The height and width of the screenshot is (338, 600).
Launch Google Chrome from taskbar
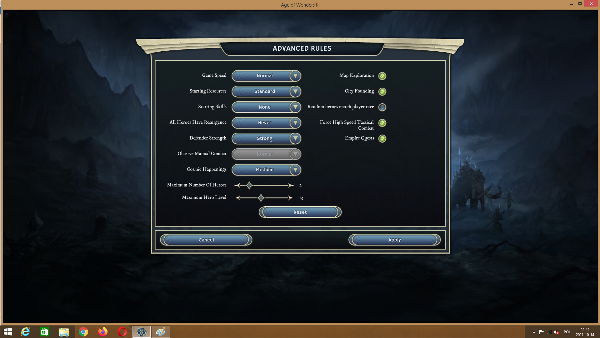(83, 332)
